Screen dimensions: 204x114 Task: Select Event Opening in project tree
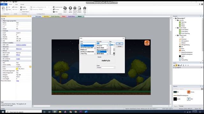click(x=185, y=34)
